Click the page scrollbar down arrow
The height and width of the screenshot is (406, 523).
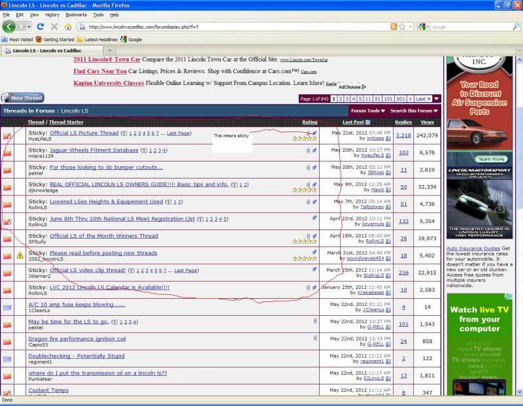click(519, 392)
